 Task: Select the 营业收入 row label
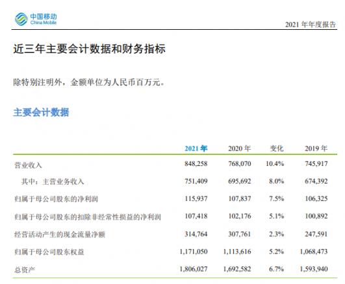pyautogui.click(x=28, y=165)
